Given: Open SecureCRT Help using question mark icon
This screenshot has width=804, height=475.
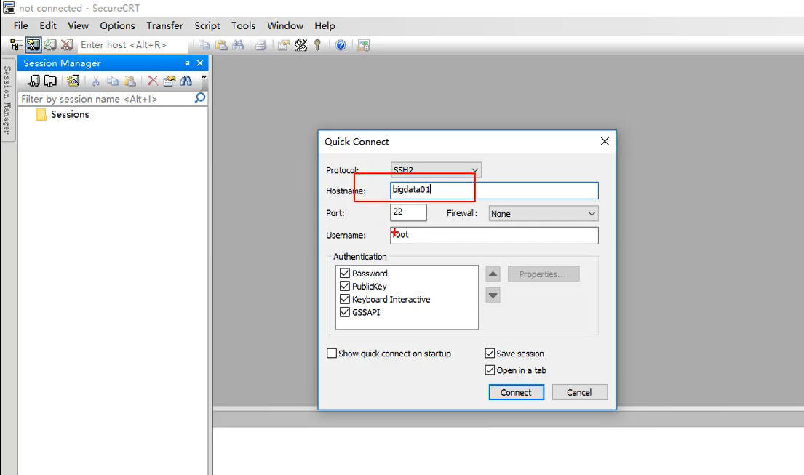Looking at the screenshot, I should click(340, 44).
